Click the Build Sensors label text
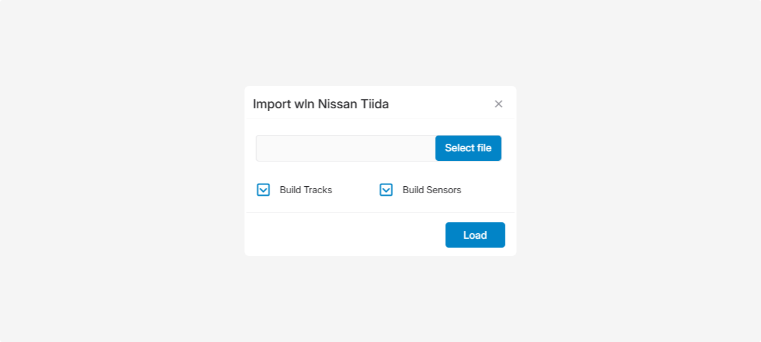The image size is (761, 342). [x=432, y=190]
